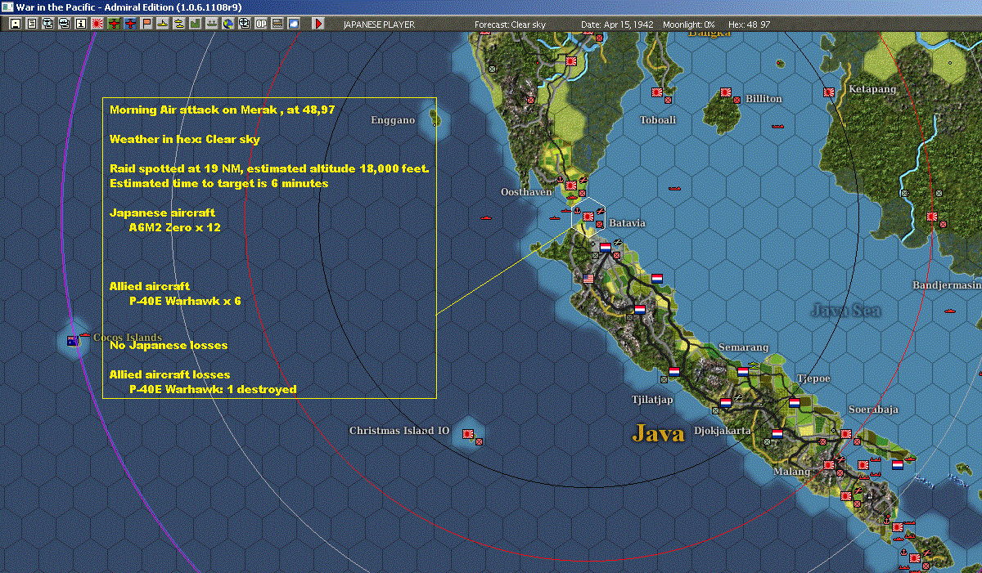Screen dimensions: 982x573
Task: Click the Enggano island label
Action: pyautogui.click(x=393, y=120)
